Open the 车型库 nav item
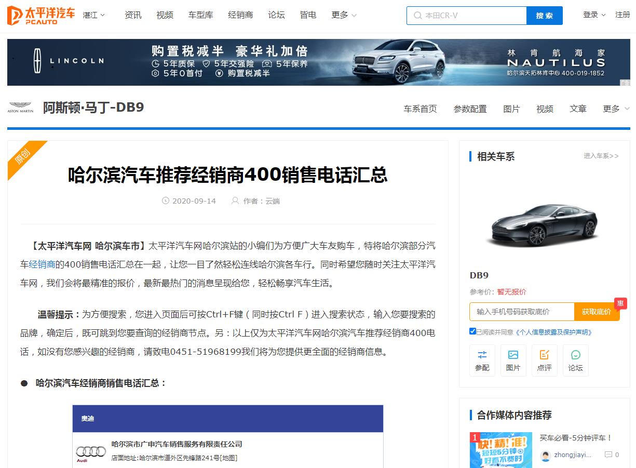The image size is (636, 468). click(200, 15)
